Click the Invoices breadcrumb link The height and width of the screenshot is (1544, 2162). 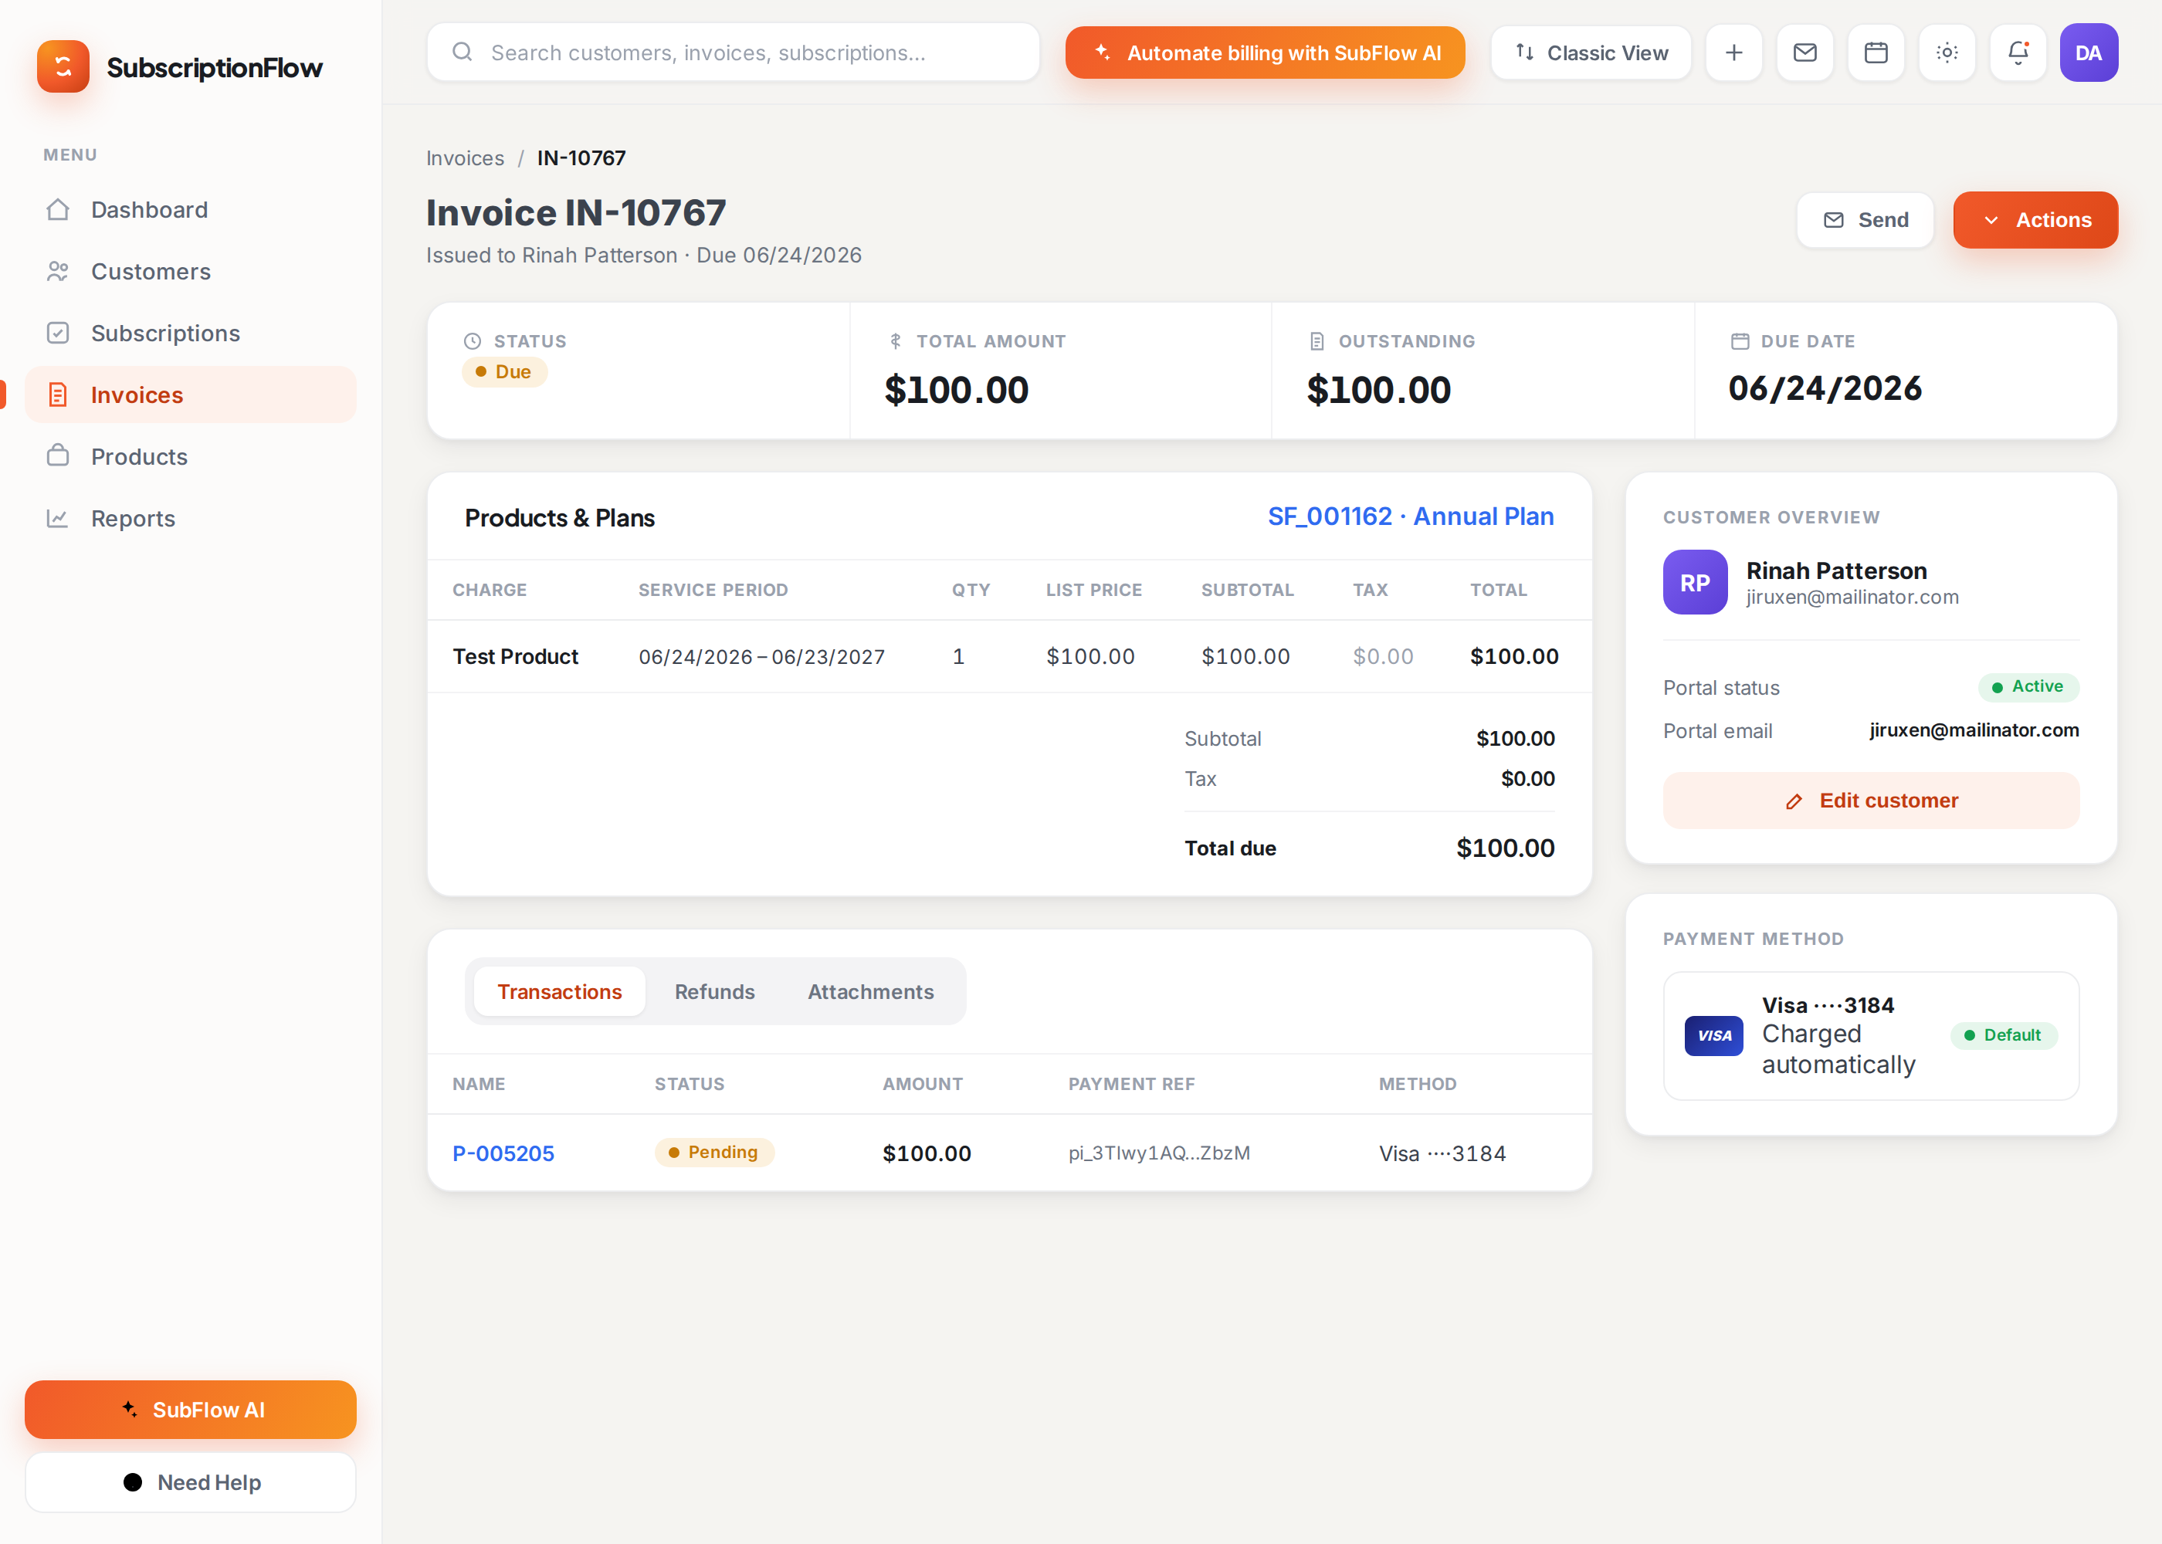(465, 157)
